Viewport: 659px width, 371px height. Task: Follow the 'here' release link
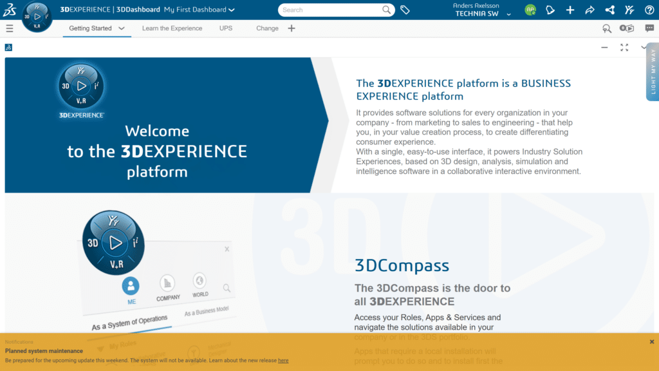click(x=283, y=361)
